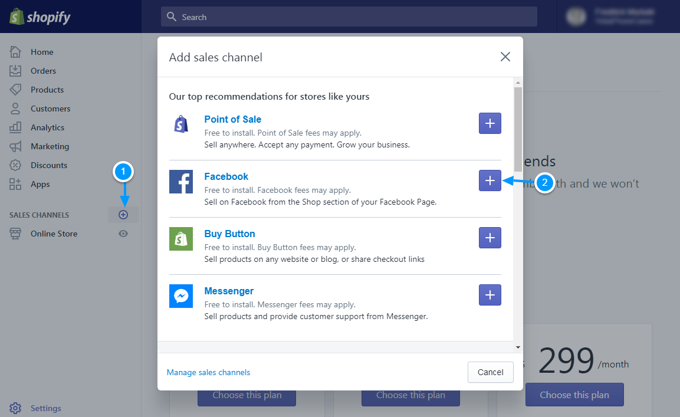Open Settings in the sidebar

pos(45,408)
